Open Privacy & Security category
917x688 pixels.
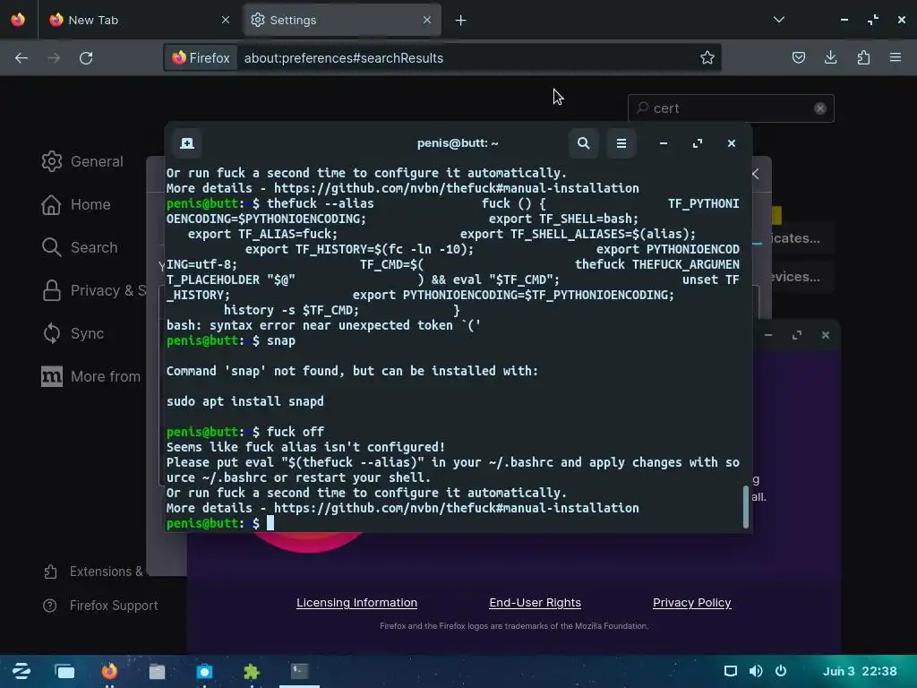(x=93, y=291)
